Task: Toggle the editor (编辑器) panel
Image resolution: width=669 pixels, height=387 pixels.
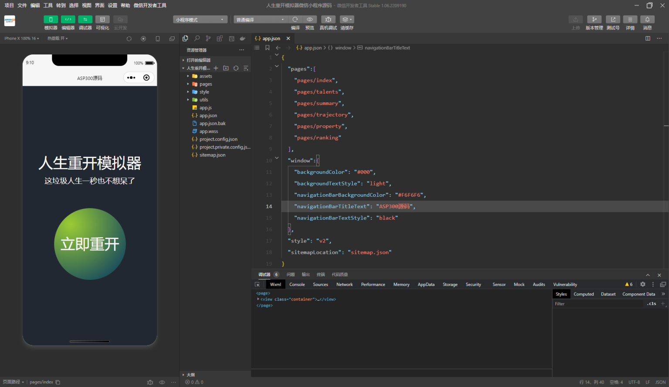Action: click(68, 20)
